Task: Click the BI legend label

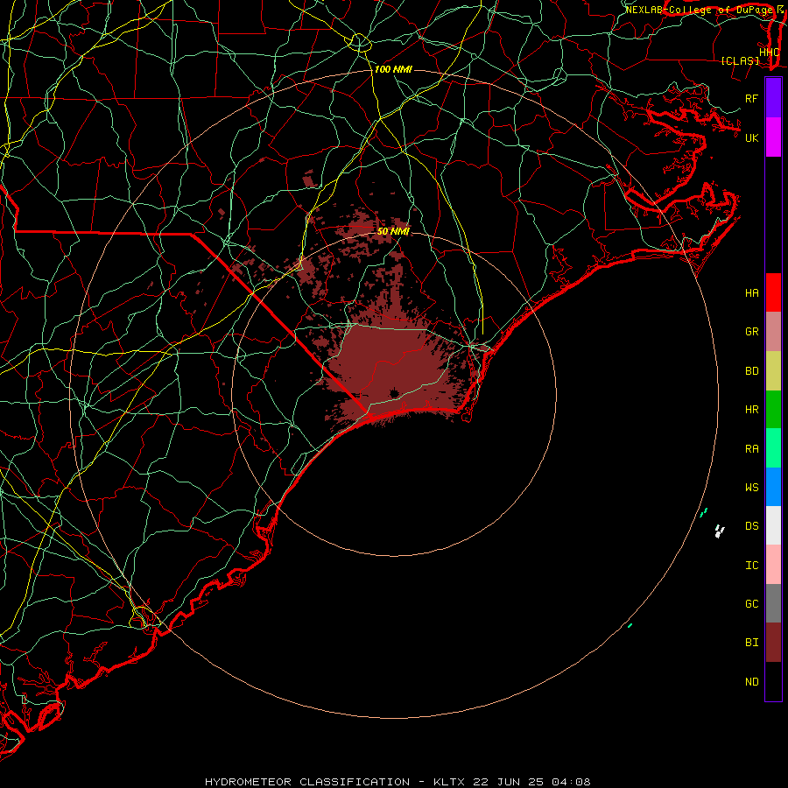Action: click(751, 643)
